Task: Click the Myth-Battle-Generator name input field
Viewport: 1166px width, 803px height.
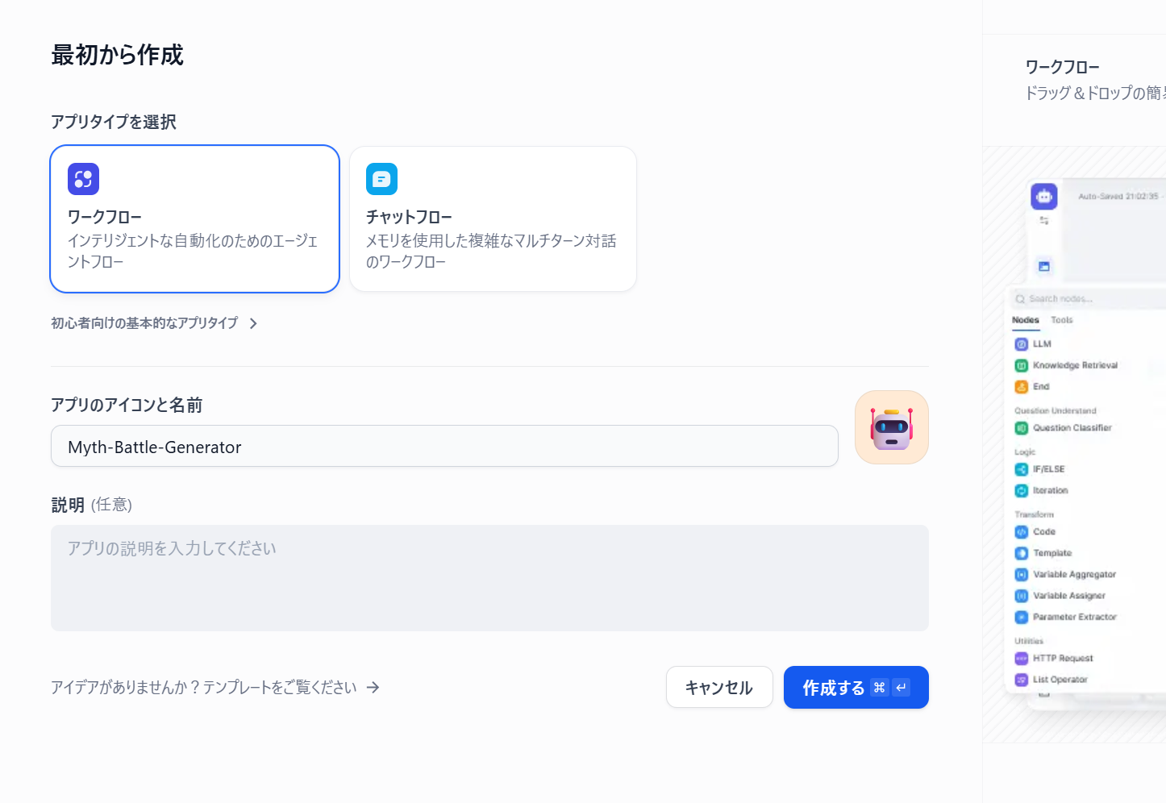Action: pyautogui.click(x=444, y=446)
